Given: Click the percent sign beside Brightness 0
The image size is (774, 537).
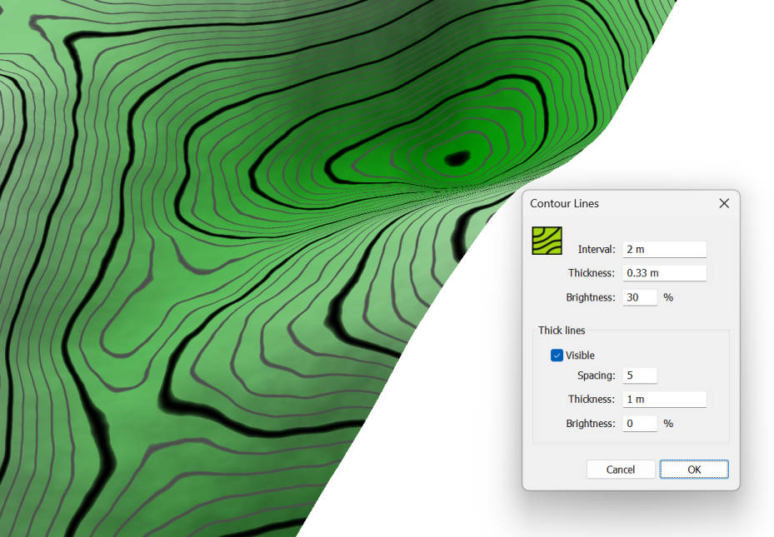Looking at the screenshot, I should 668,424.
